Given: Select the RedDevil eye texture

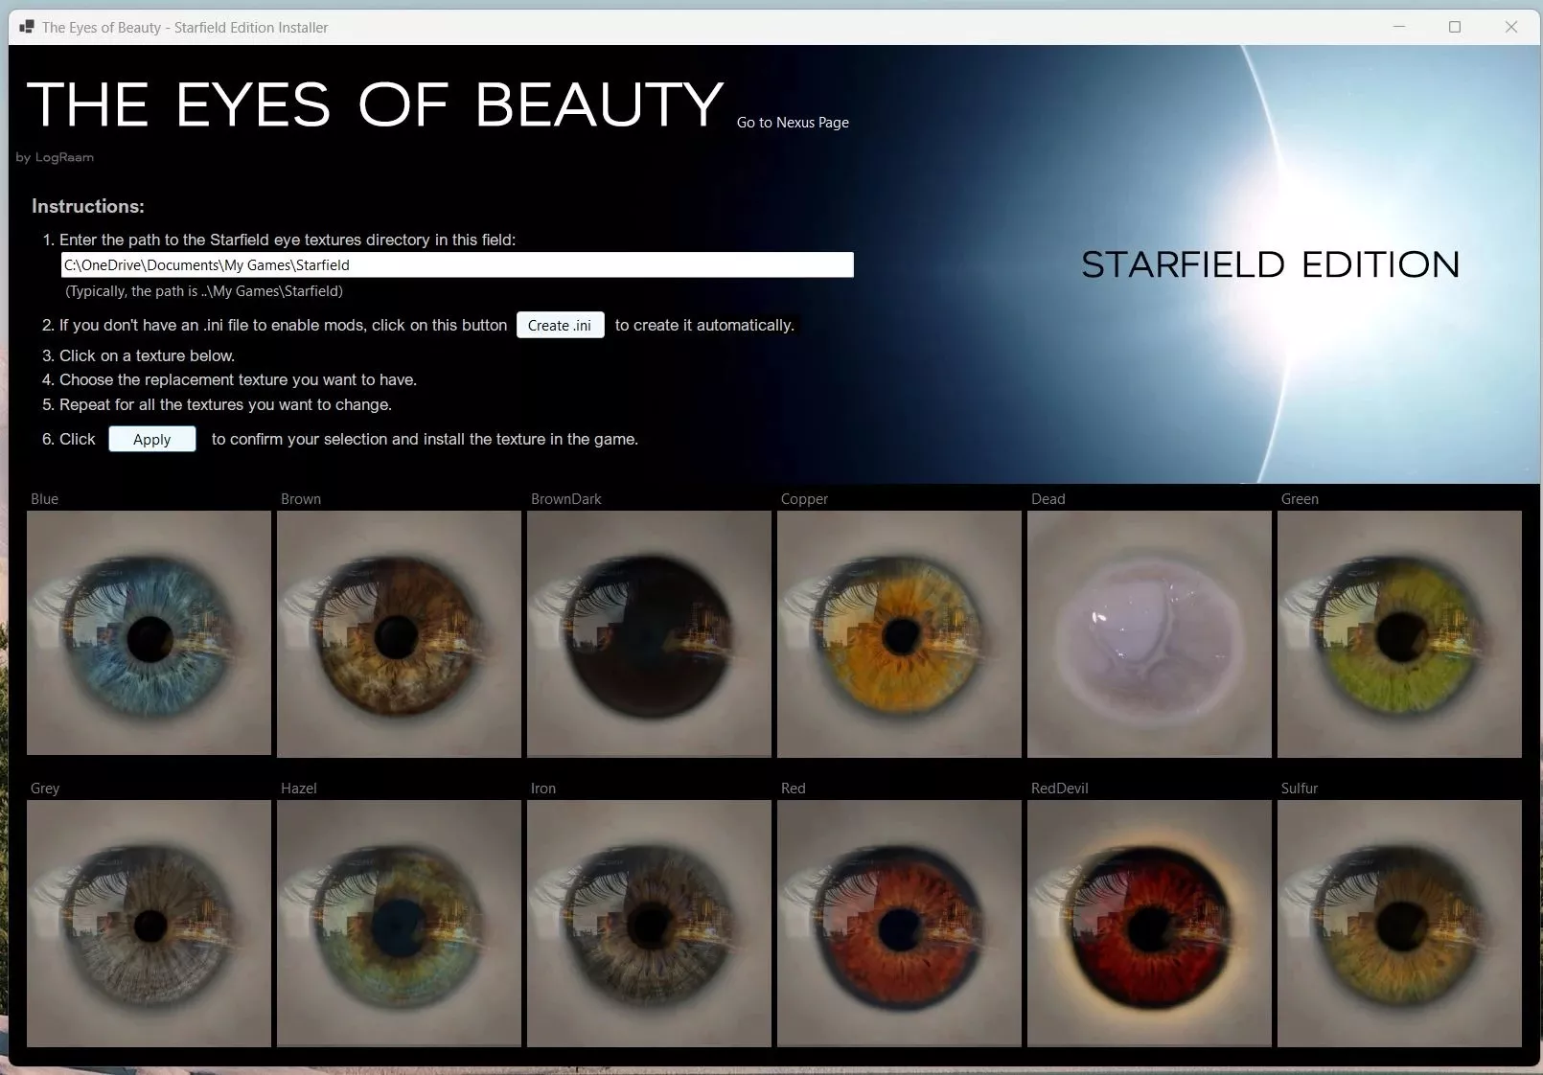Looking at the screenshot, I should click(1149, 923).
